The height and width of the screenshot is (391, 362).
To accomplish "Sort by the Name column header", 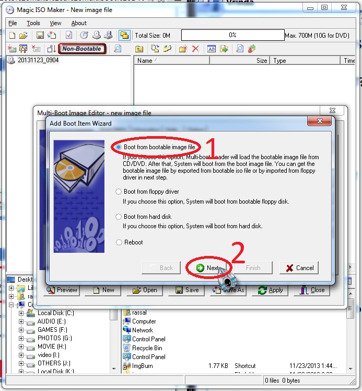I will (x=172, y=61).
